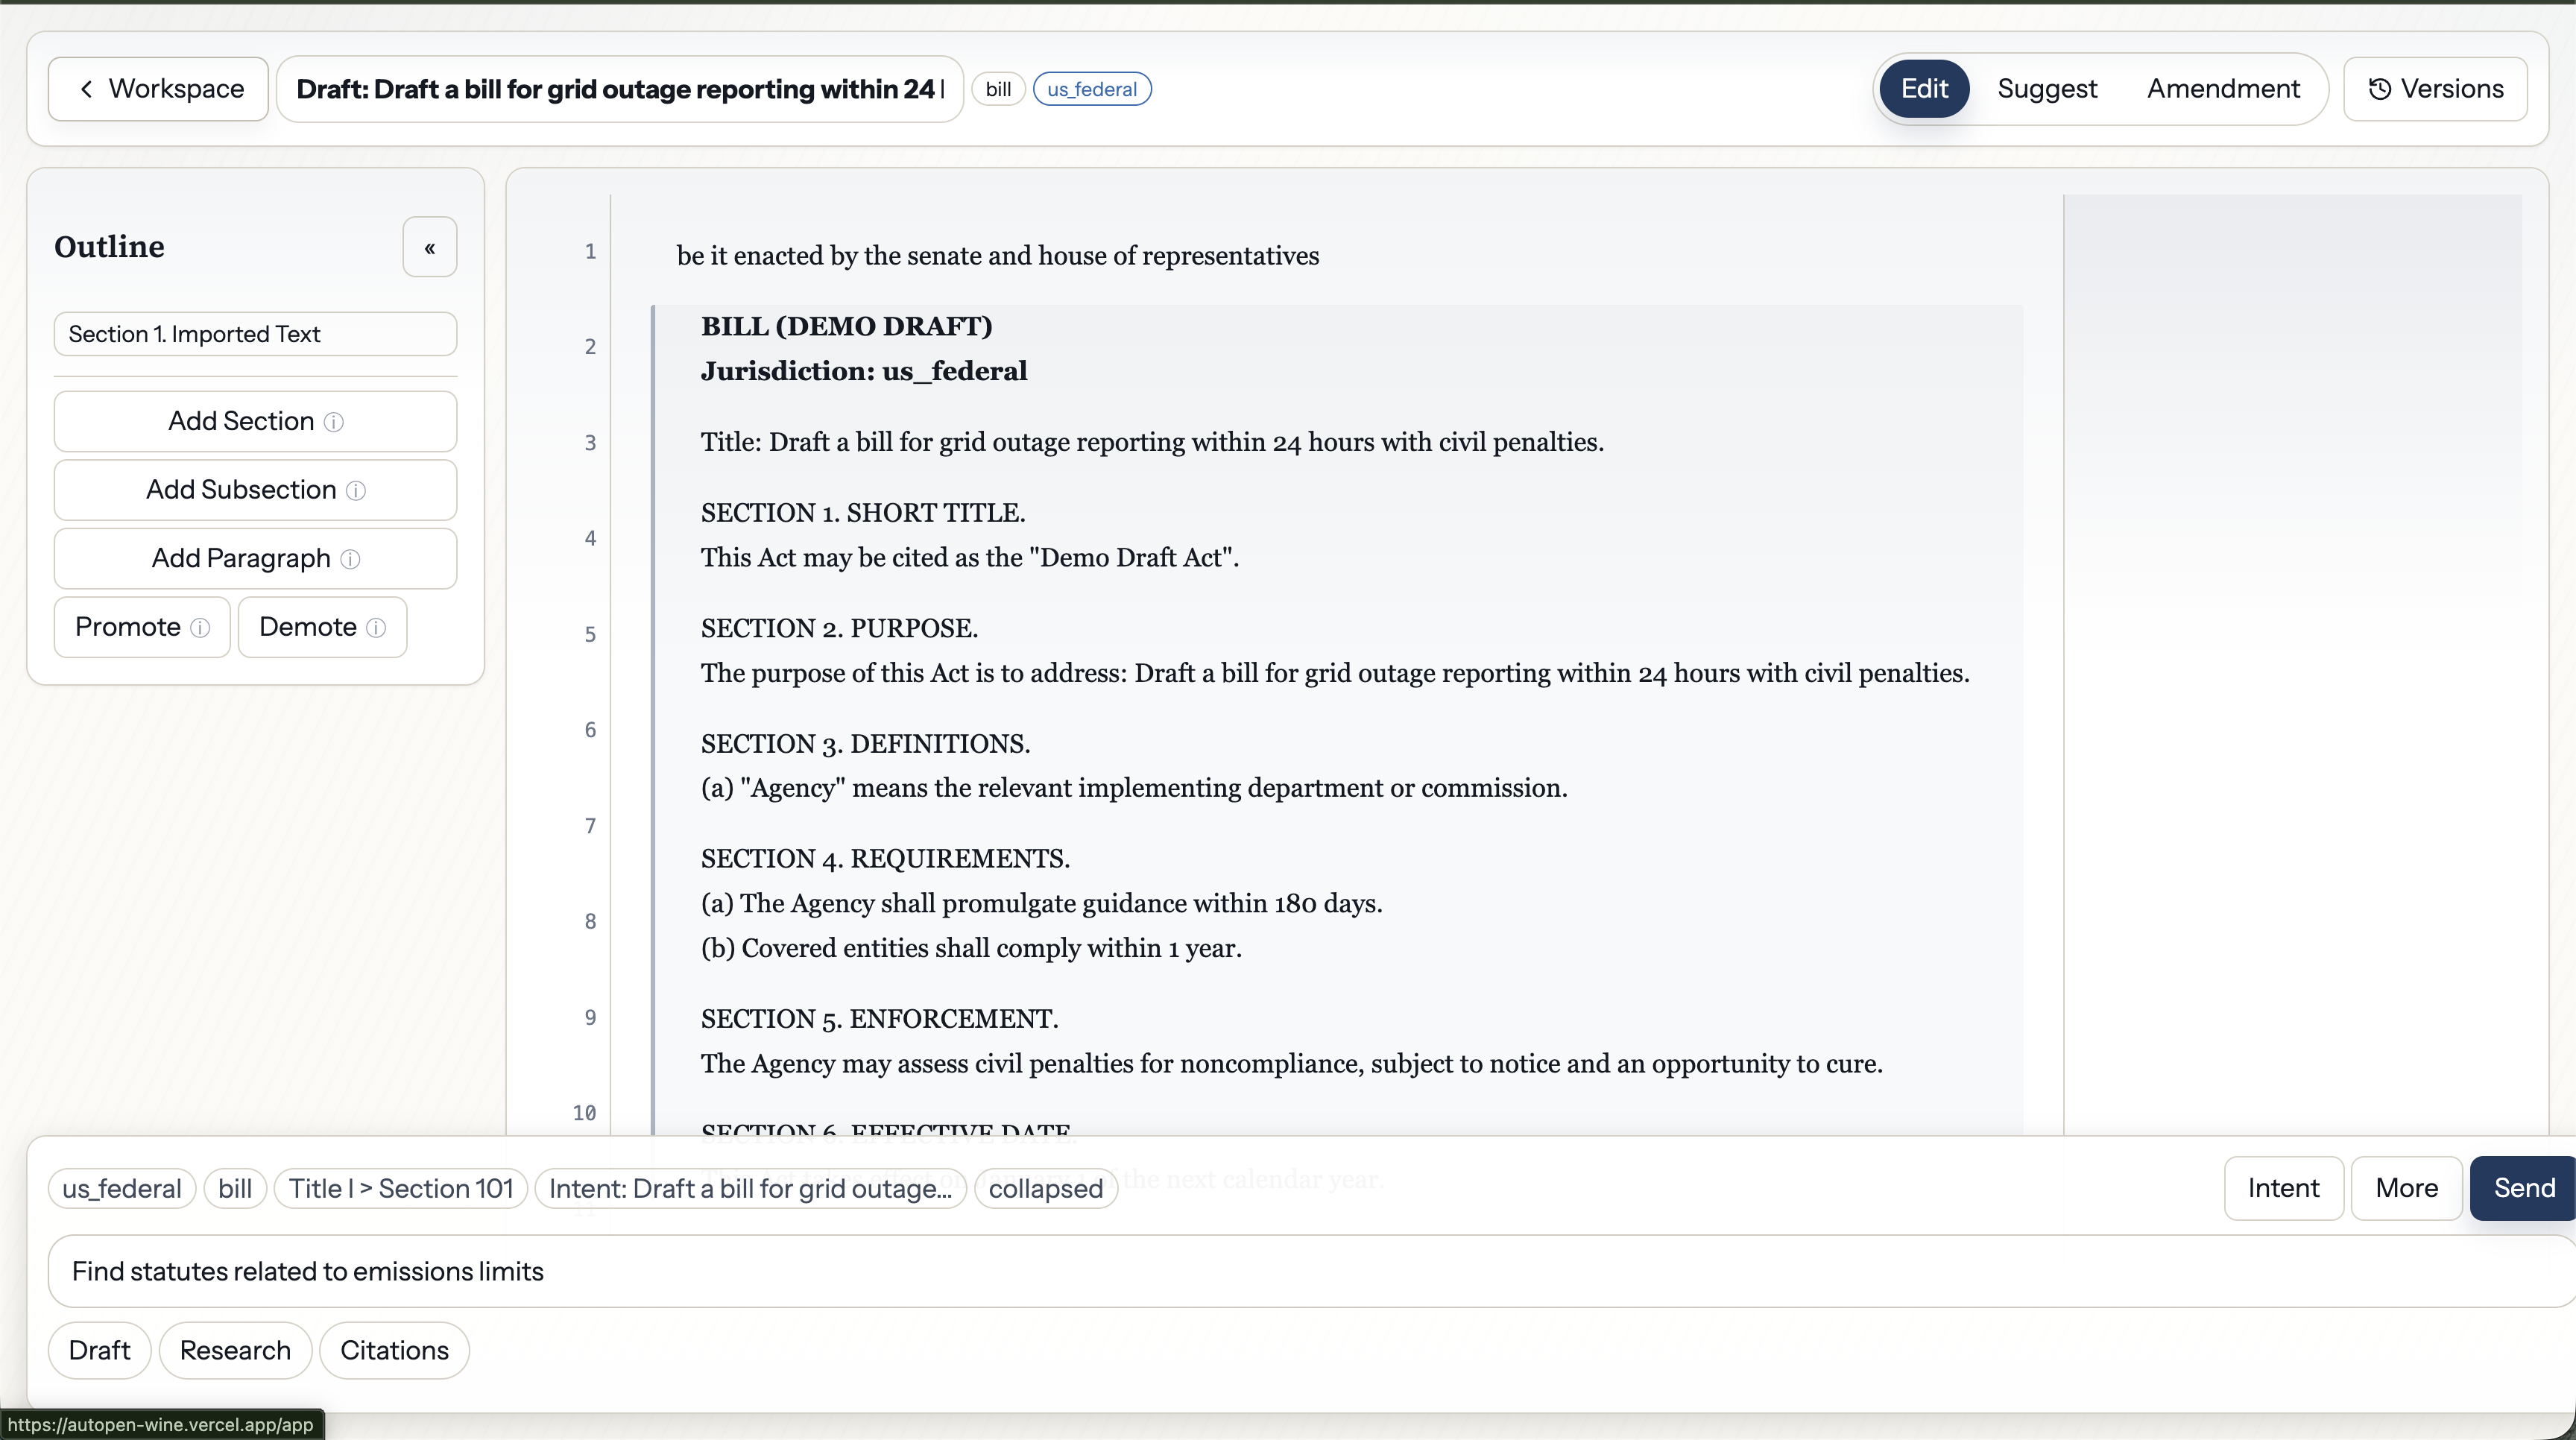2576x1440 pixels.
Task: Toggle the collapsed context chip
Action: [x=1045, y=1188]
